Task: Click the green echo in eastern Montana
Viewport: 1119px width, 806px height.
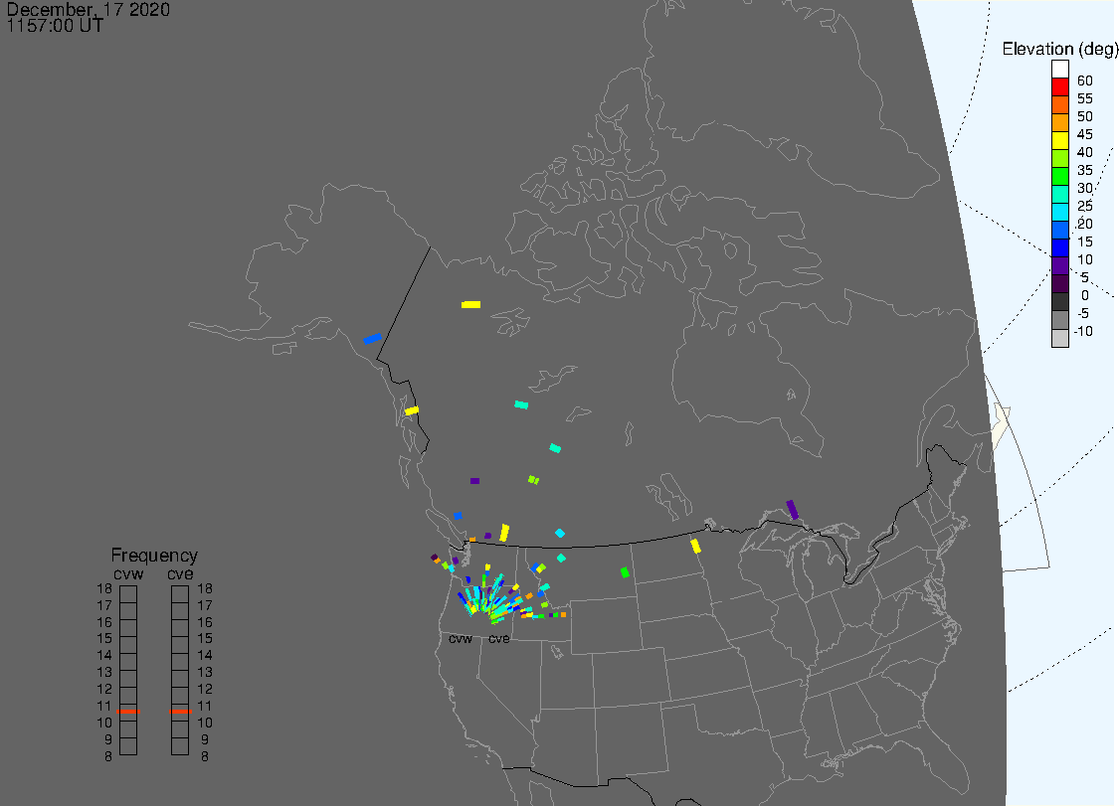Action: point(626,572)
